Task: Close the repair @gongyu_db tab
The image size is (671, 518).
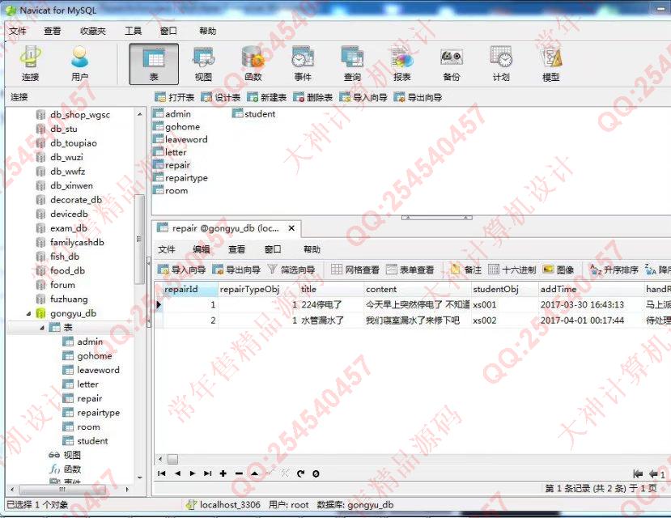Action: click(291, 228)
